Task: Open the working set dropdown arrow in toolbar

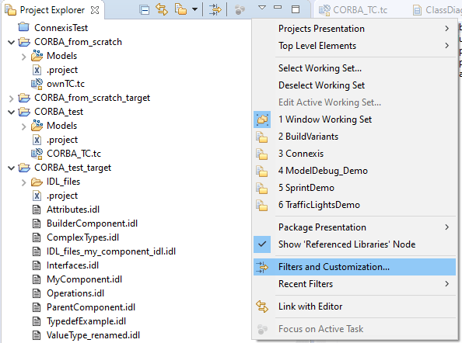Action: point(194,9)
